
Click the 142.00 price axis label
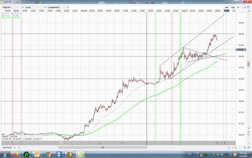(x=241, y=101)
